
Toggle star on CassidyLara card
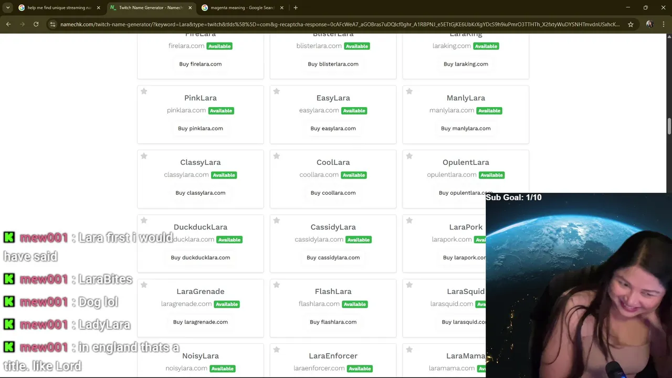(x=277, y=220)
